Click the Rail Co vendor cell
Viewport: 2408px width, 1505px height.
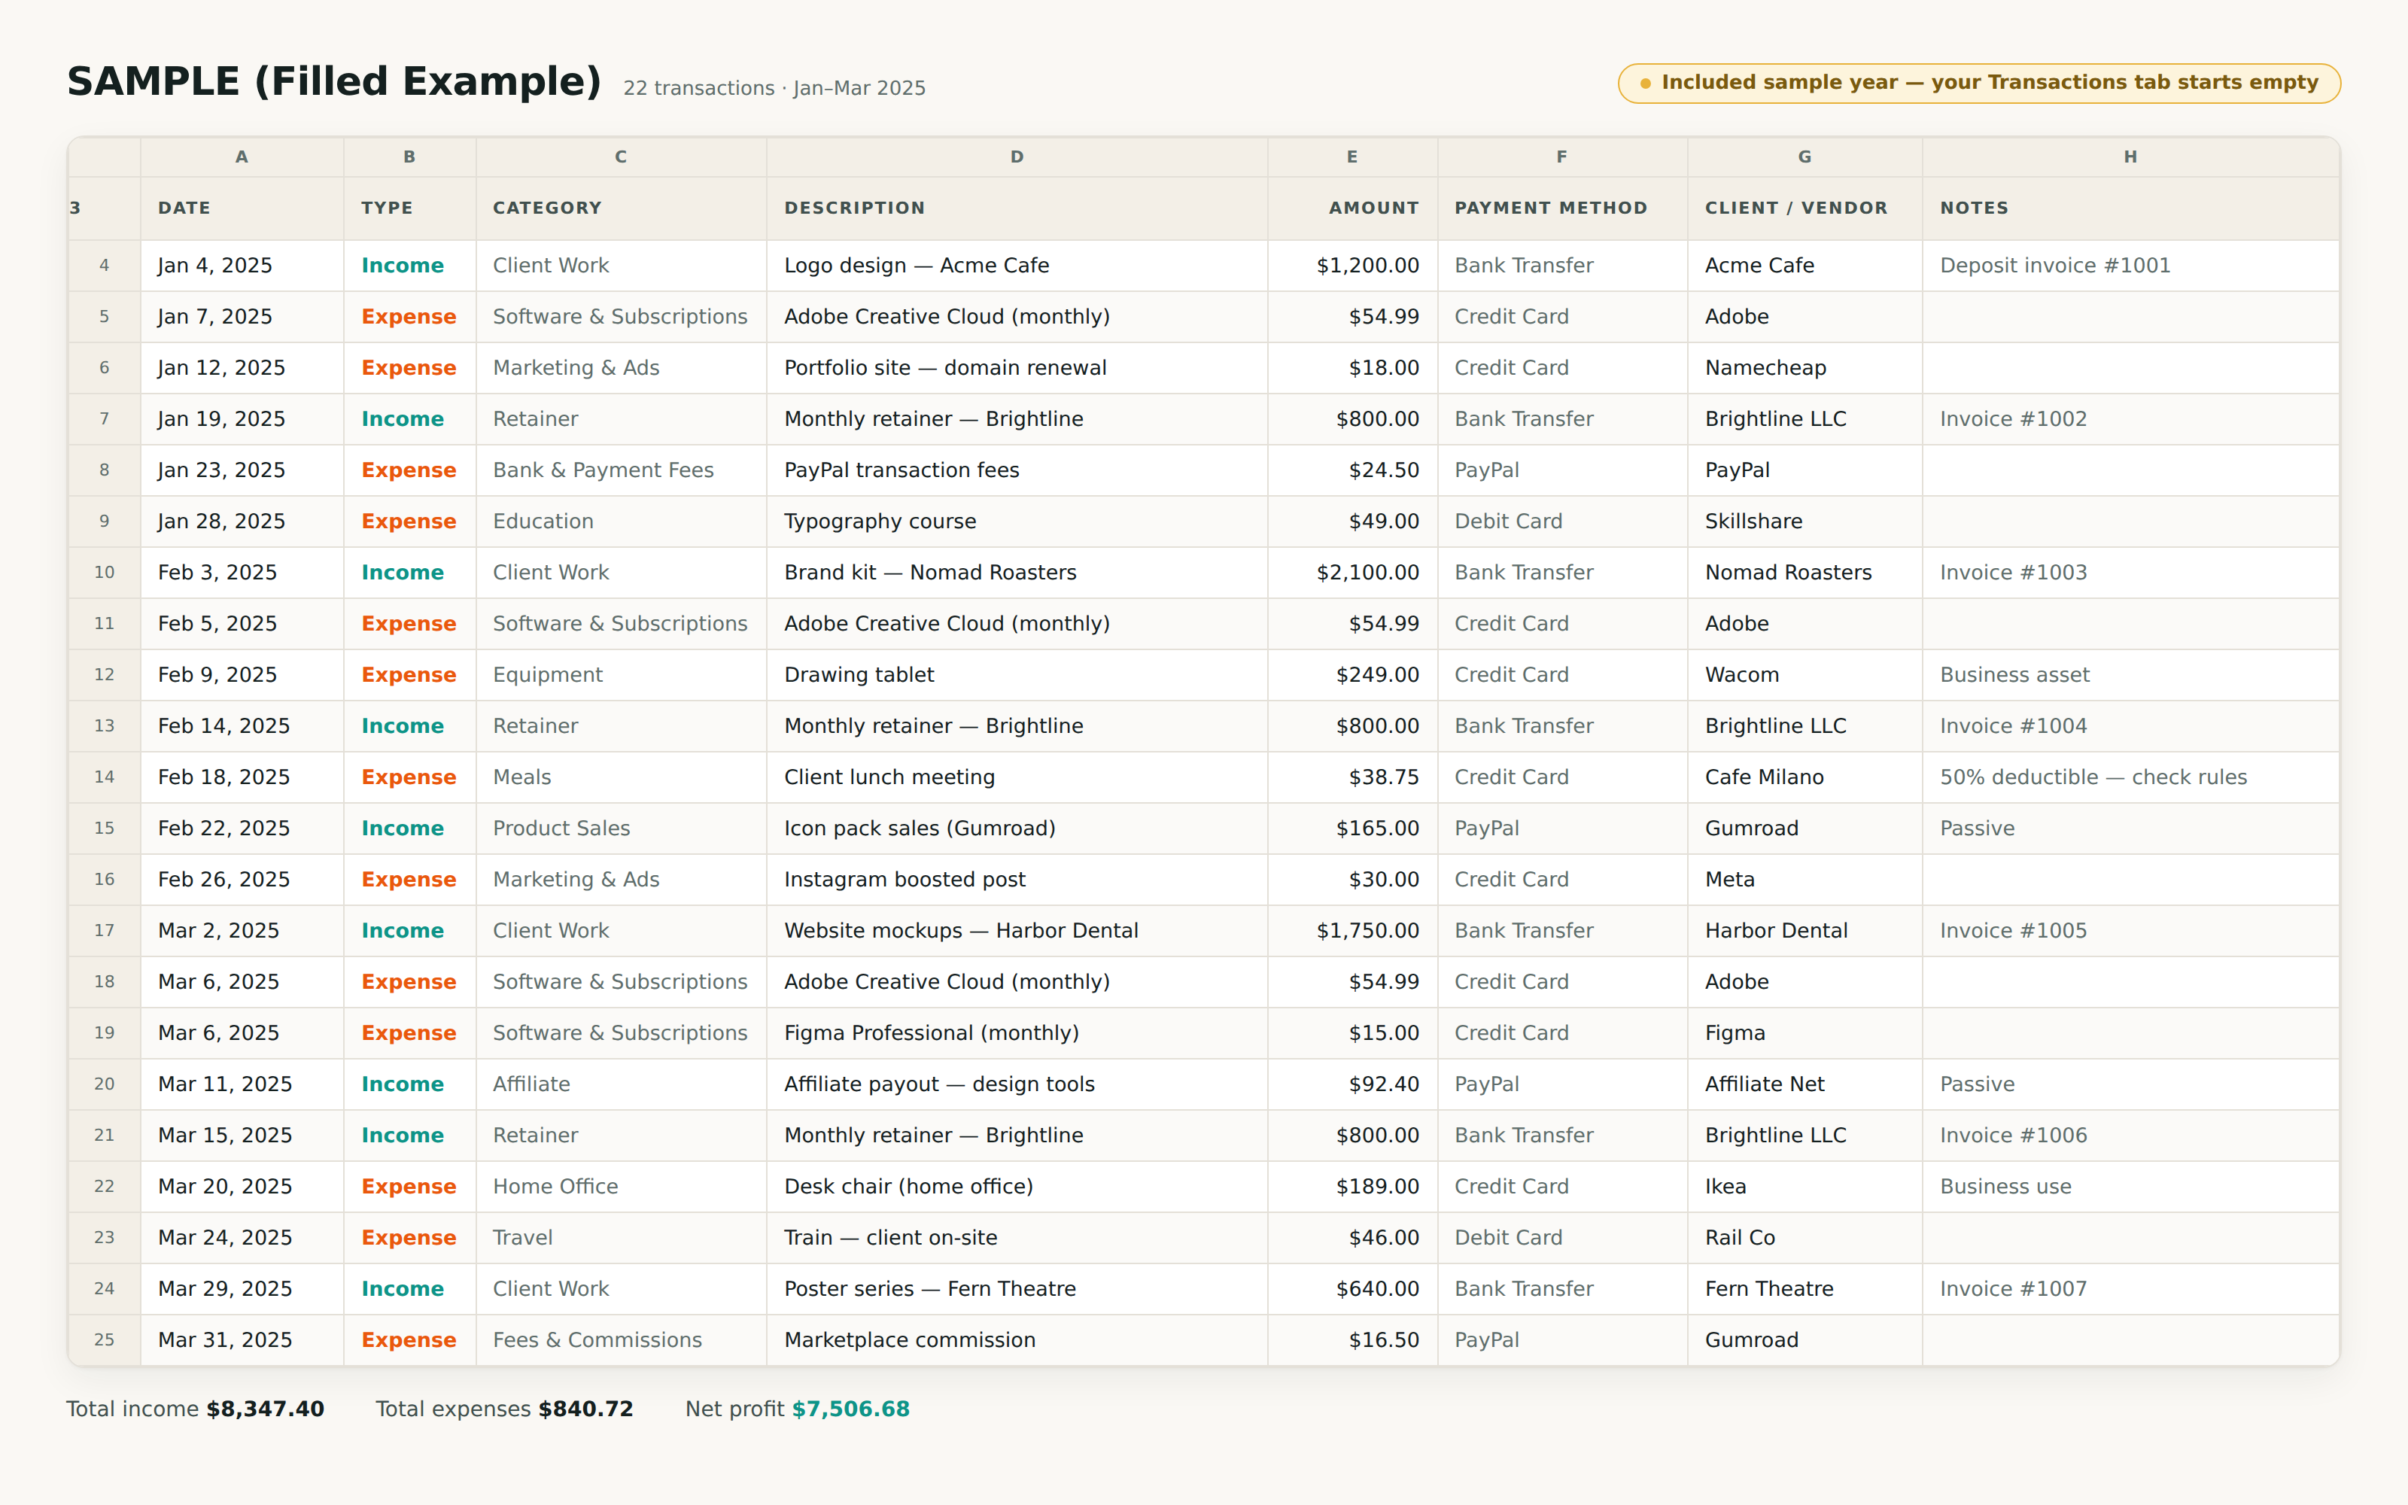point(1805,1237)
